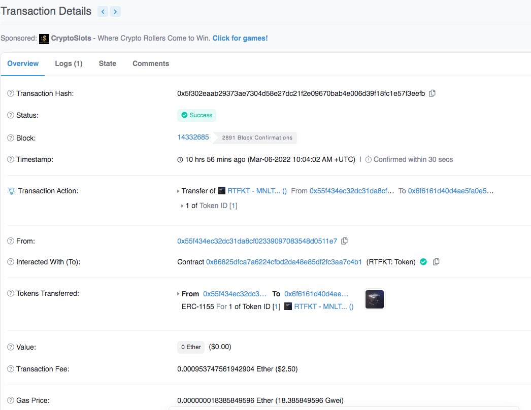531x410 pixels.
Task: Open the Logs (1) tab
Action: (x=69, y=63)
